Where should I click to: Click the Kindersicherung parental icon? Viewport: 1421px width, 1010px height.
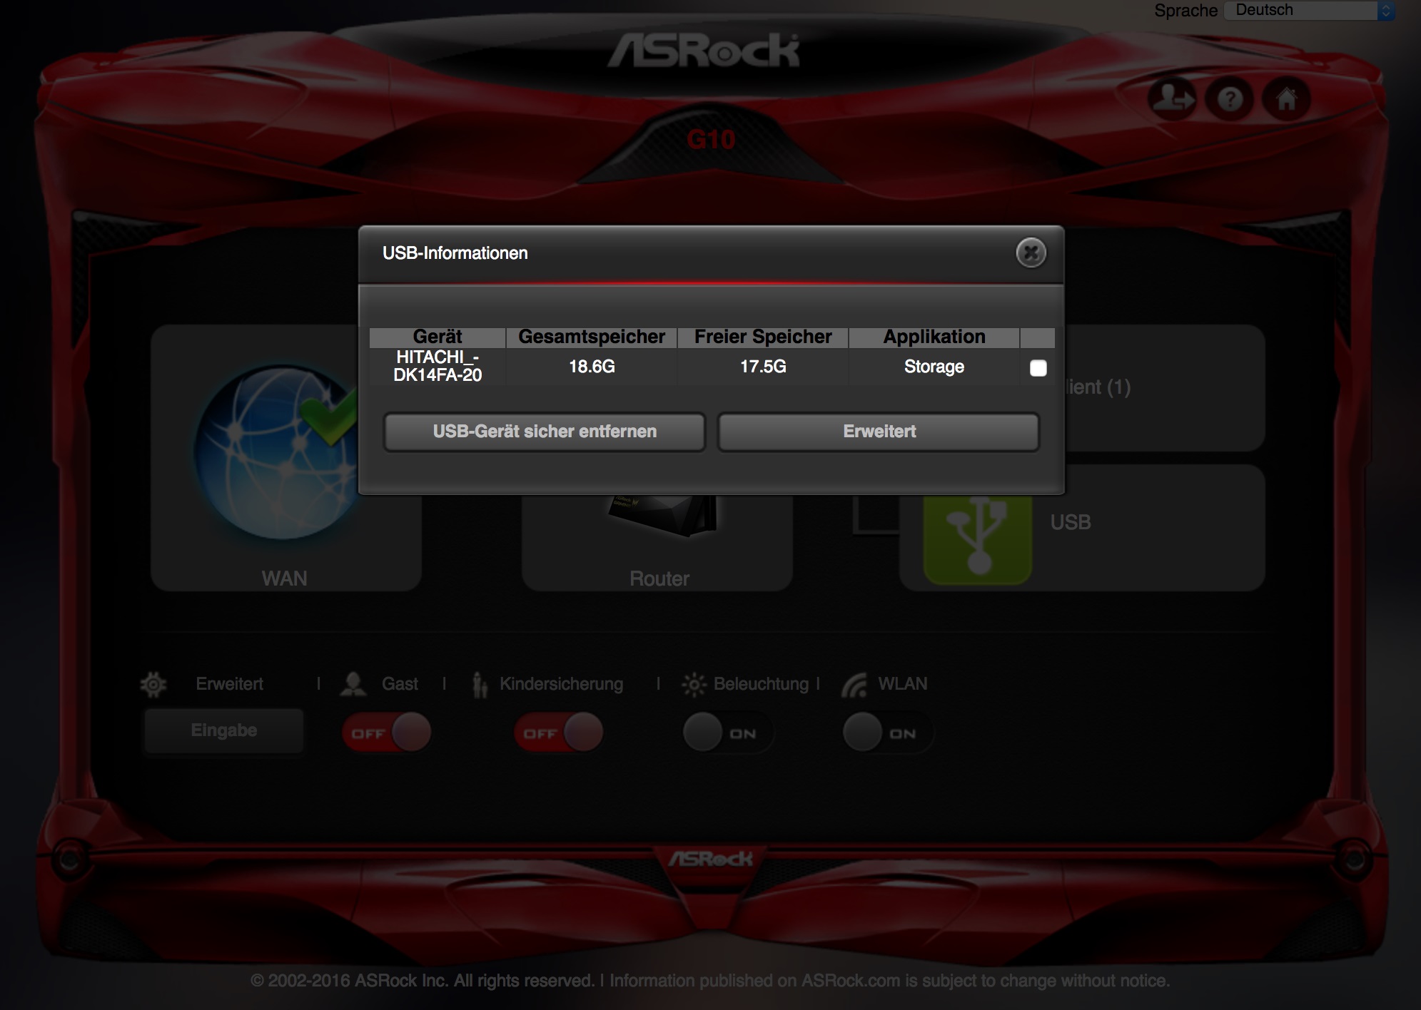(x=480, y=685)
